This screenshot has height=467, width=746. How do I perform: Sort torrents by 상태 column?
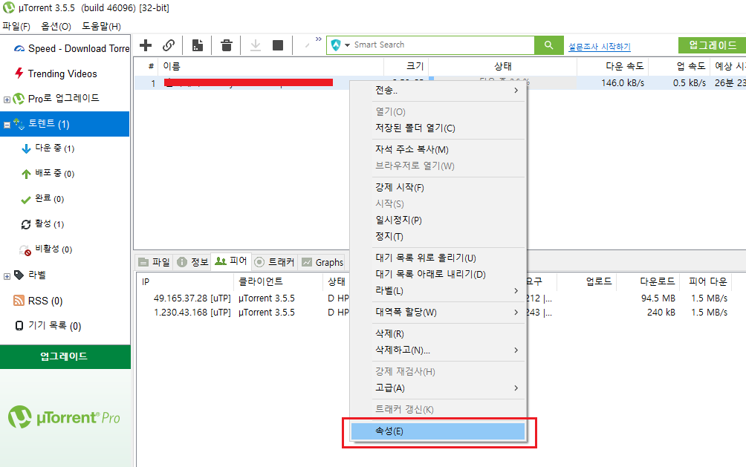[x=503, y=66]
